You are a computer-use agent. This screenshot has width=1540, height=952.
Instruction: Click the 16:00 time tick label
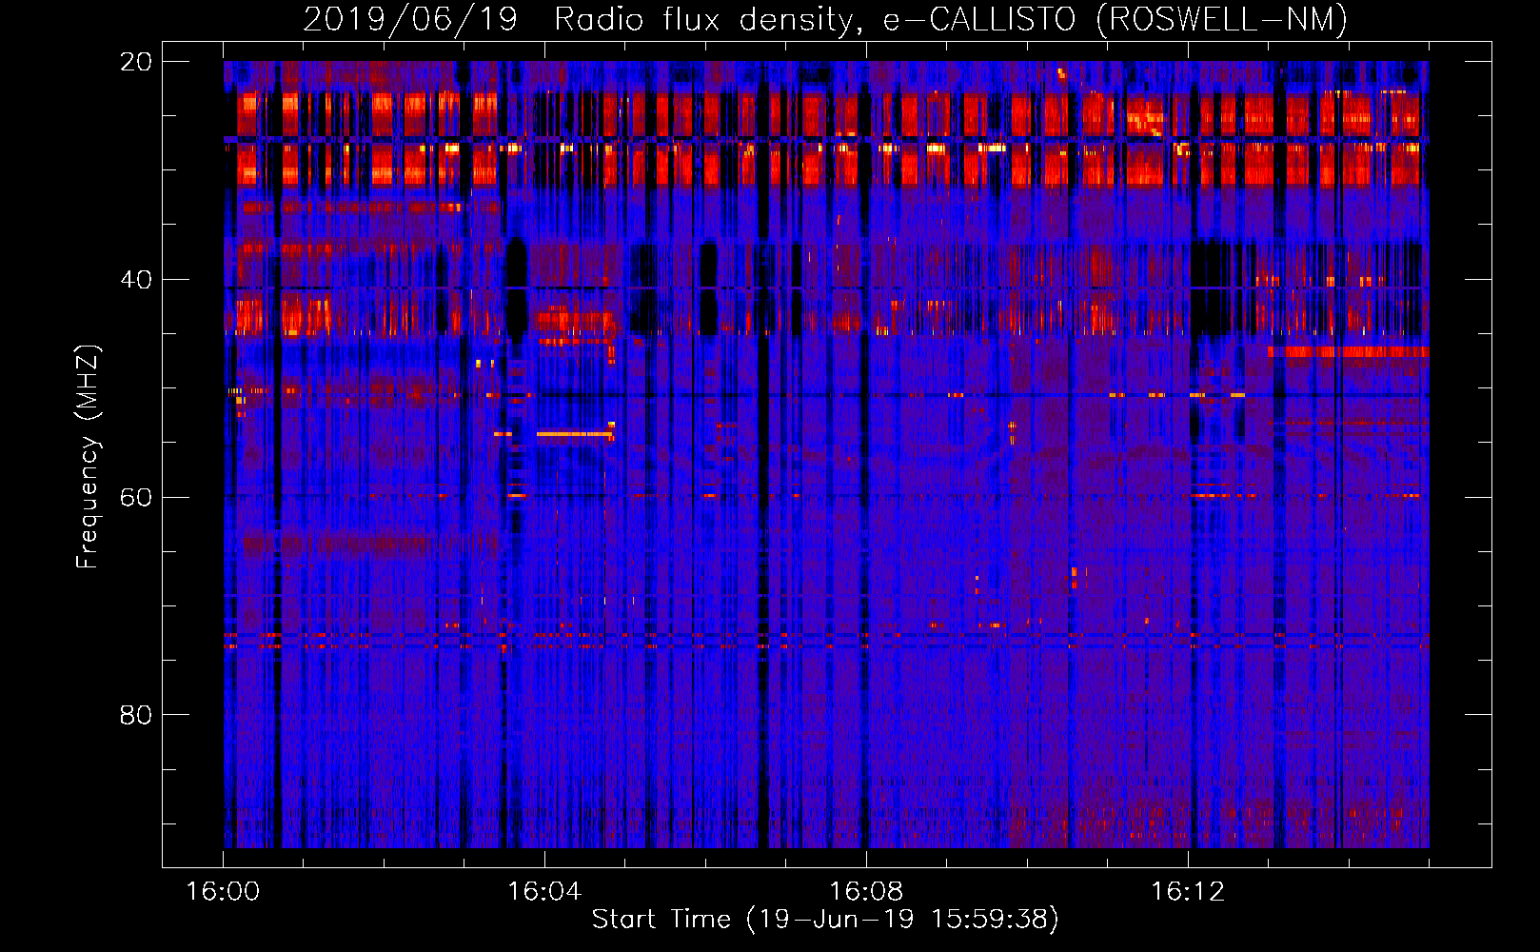(x=223, y=891)
